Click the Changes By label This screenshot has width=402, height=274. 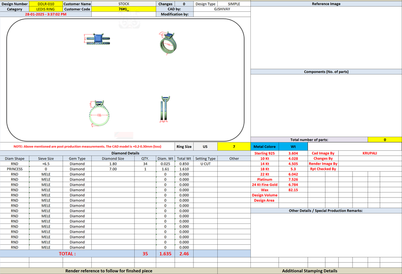(323, 159)
